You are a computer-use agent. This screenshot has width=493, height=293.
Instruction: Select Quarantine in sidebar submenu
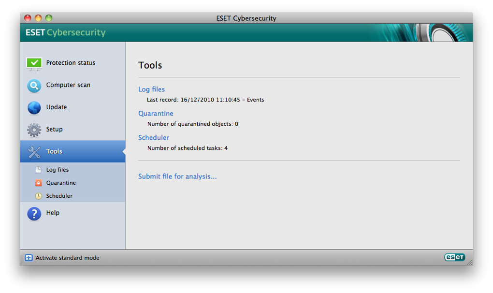61,183
